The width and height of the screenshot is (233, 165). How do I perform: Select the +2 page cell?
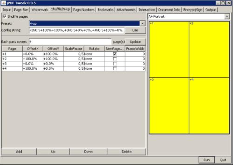12,59
